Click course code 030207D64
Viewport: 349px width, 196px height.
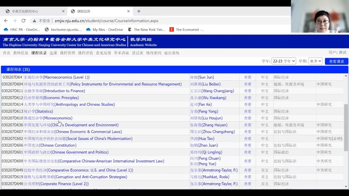(12, 77)
